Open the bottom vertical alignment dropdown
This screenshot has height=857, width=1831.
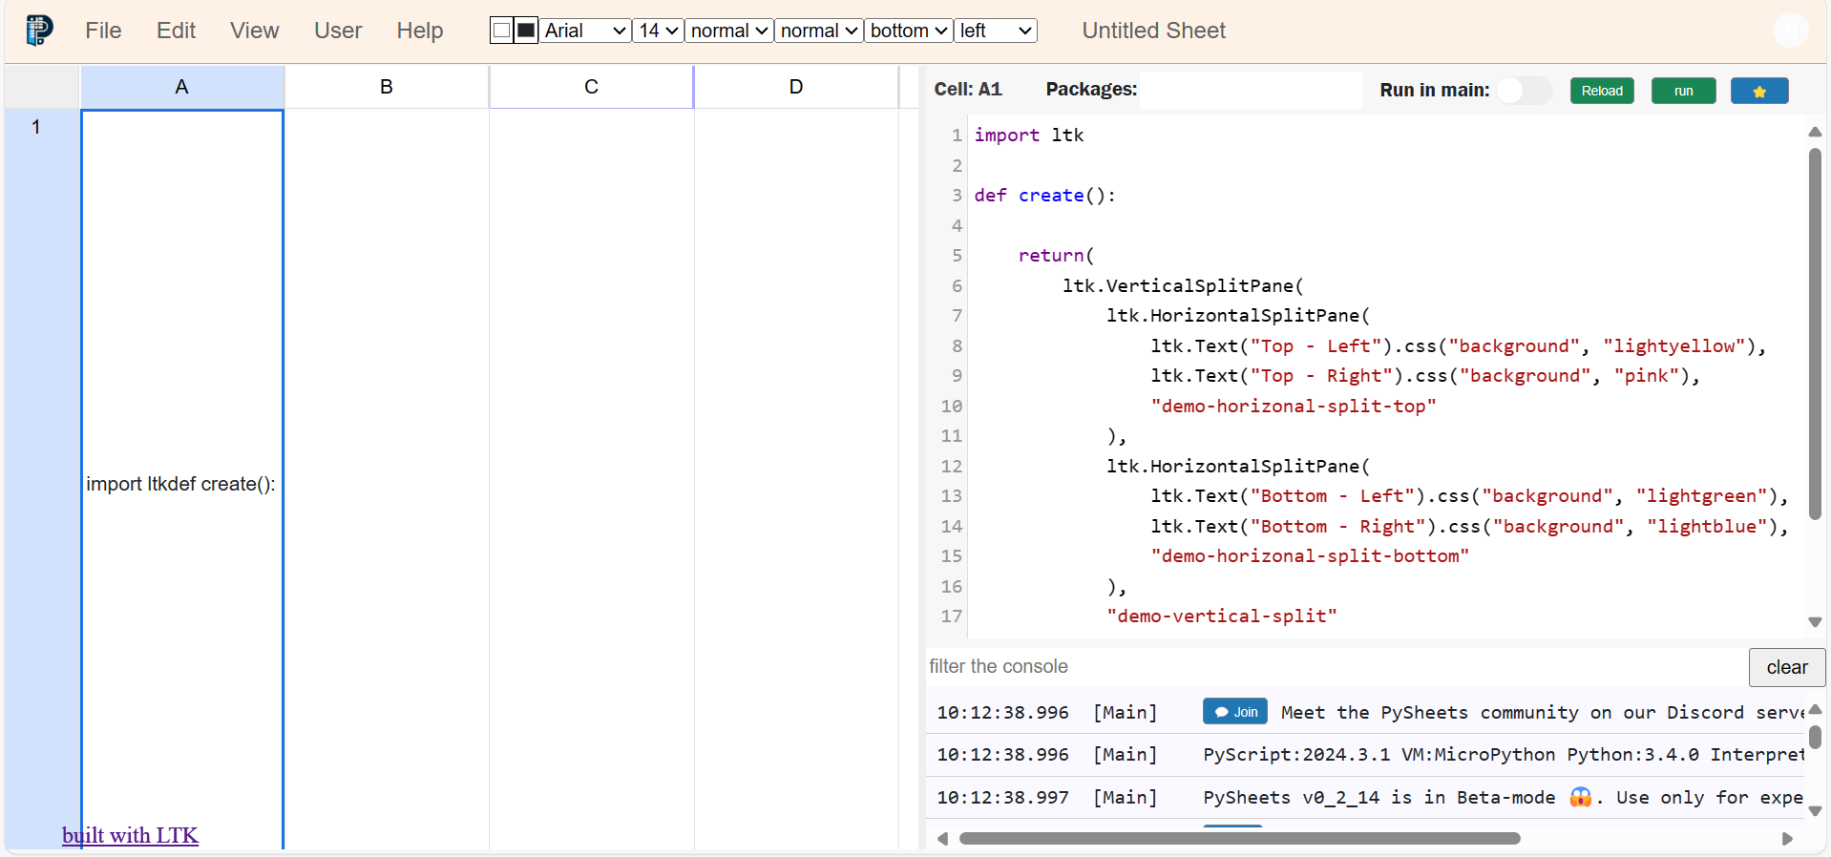(908, 31)
